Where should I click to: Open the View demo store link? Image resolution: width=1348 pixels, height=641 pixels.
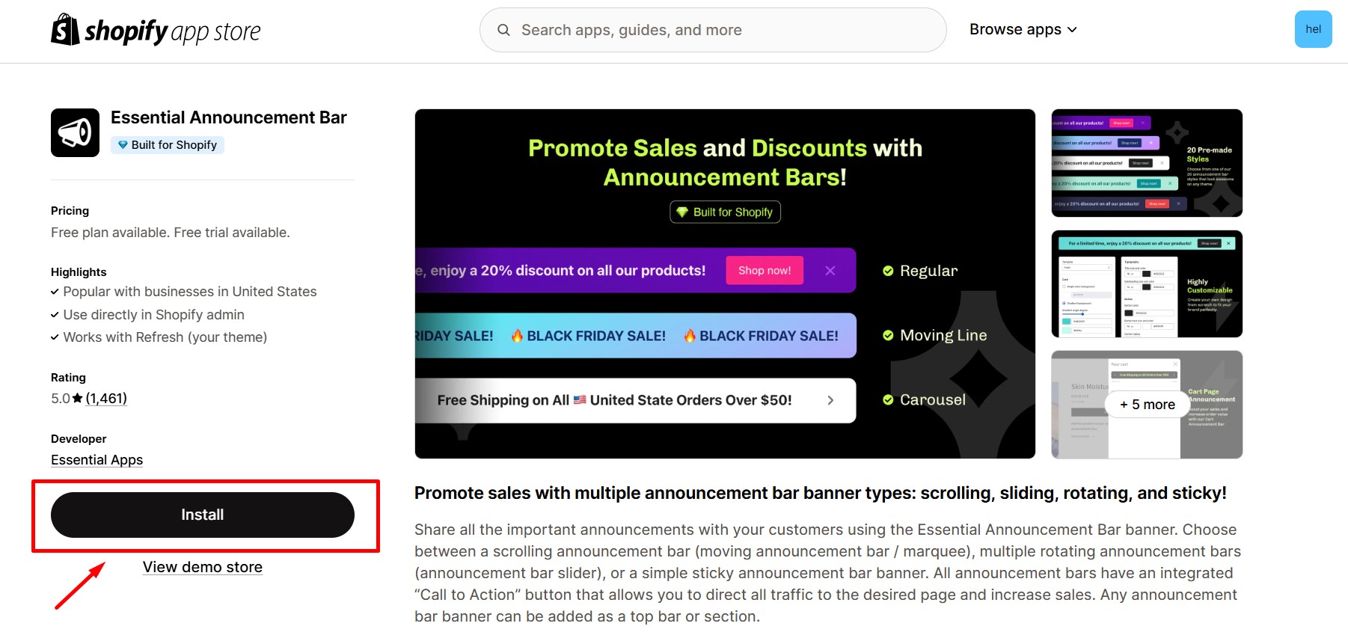click(203, 567)
